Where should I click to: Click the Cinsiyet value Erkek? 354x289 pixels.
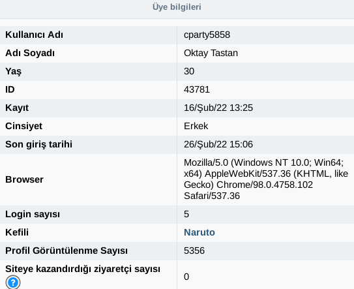tap(196, 126)
